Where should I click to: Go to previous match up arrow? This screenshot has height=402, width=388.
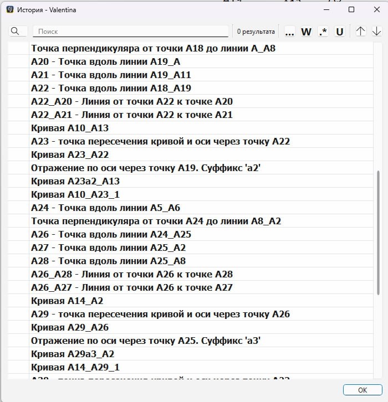(360, 31)
